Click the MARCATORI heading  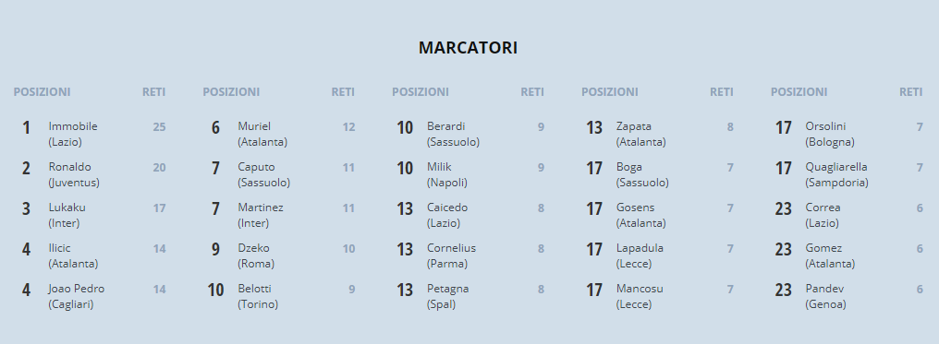(x=468, y=48)
